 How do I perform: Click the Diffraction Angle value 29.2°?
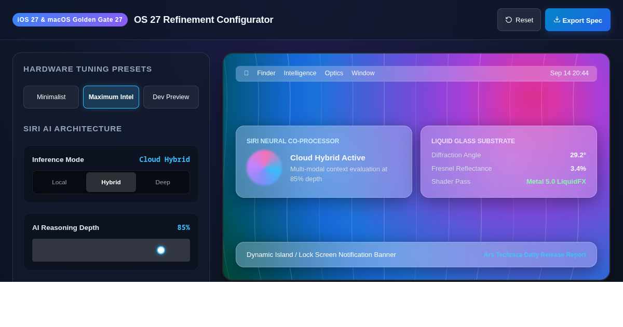(x=578, y=155)
